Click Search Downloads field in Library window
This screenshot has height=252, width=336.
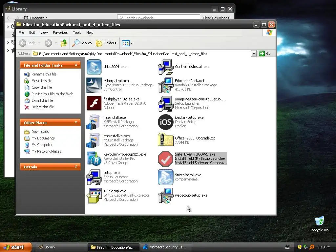tap(158, 18)
